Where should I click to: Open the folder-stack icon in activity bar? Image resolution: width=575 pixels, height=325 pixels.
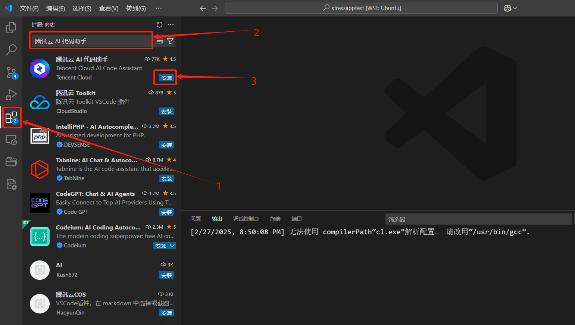click(x=11, y=162)
